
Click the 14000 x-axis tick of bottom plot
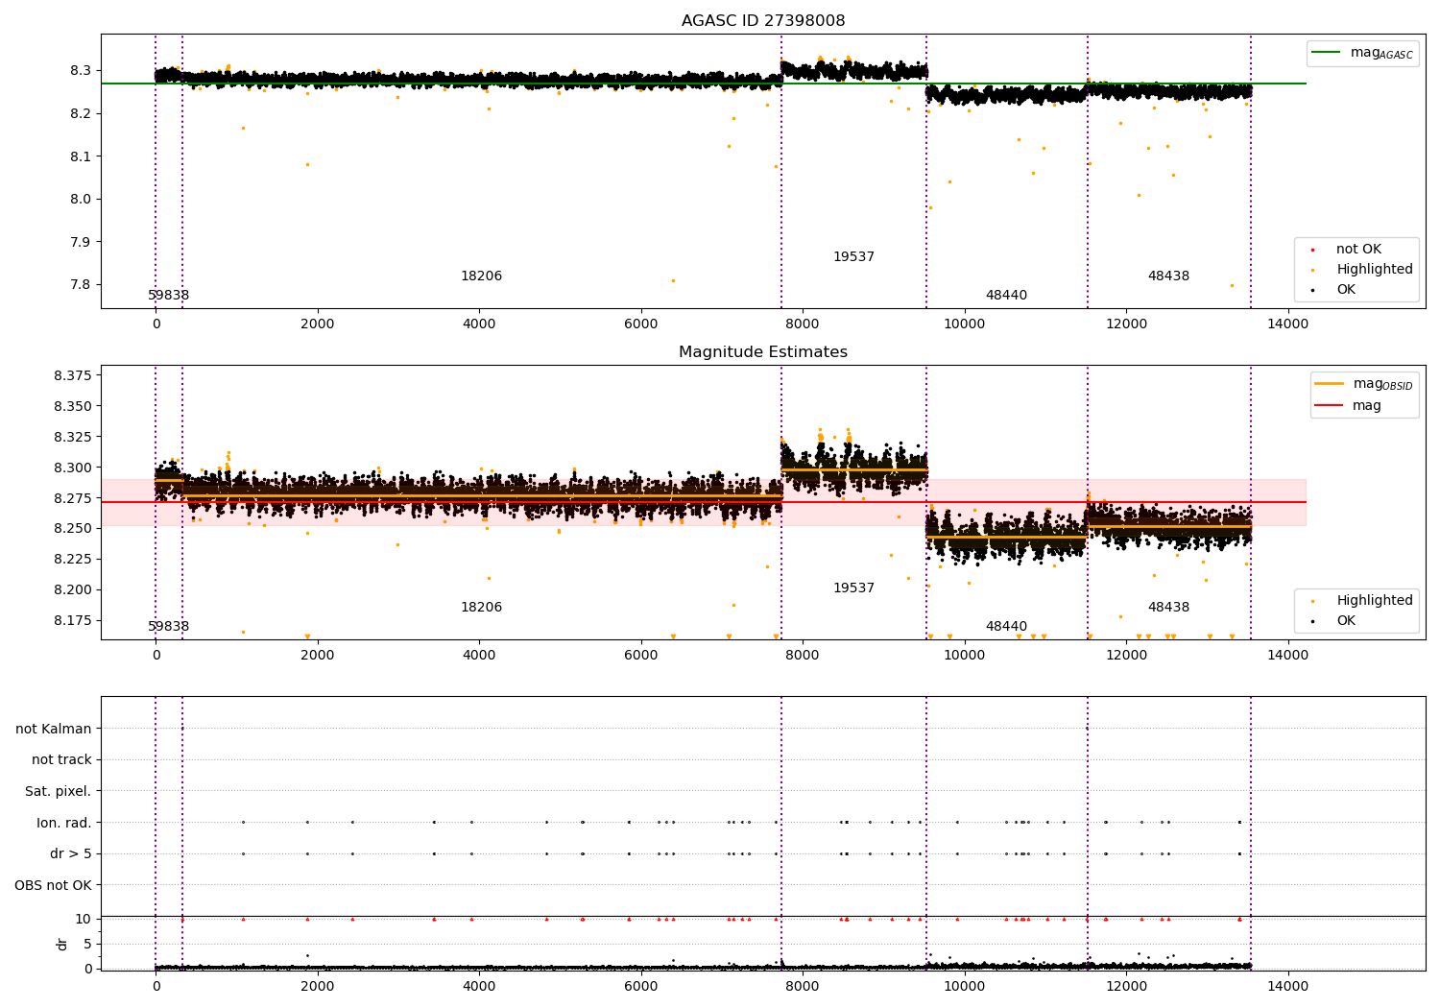(1287, 986)
